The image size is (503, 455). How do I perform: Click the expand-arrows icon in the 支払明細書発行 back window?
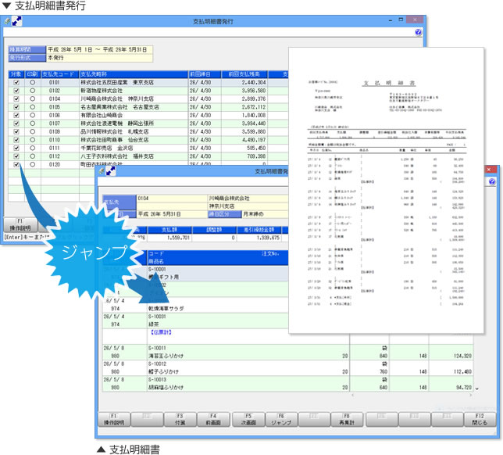[16, 21]
